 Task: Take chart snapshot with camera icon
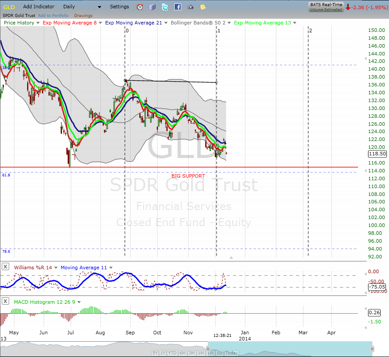tap(190, 7)
